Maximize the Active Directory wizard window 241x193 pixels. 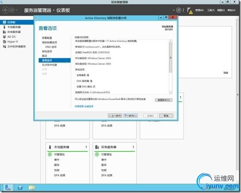point(166,17)
